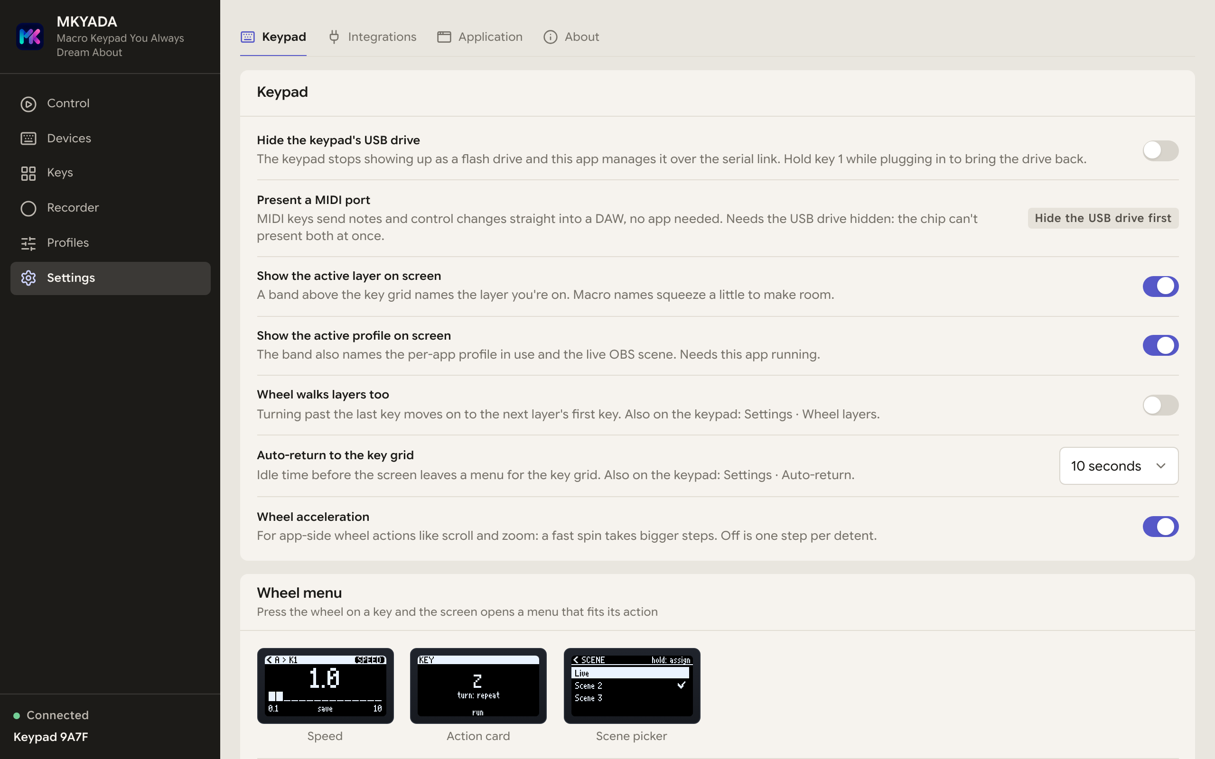Go to Recorder in sidebar
Viewport: 1215px width, 759px height.
pyautogui.click(x=73, y=208)
